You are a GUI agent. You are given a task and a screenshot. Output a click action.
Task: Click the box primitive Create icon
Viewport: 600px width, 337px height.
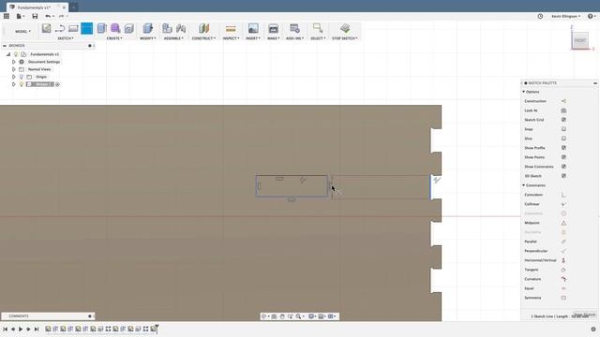pyautogui.click(x=129, y=28)
